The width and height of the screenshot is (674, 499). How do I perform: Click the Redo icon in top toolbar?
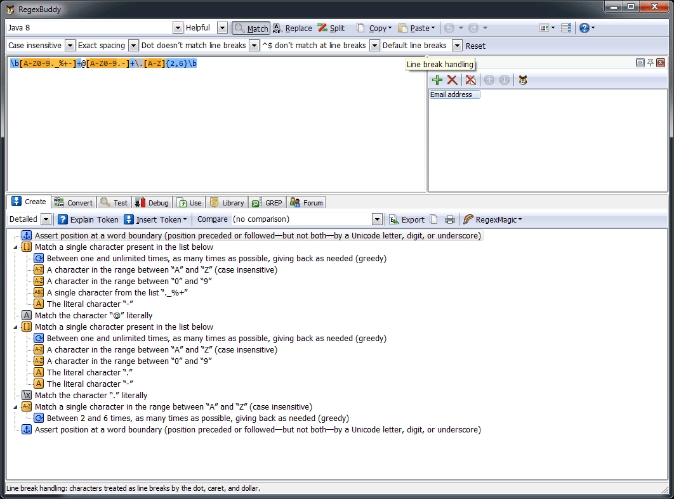click(473, 28)
